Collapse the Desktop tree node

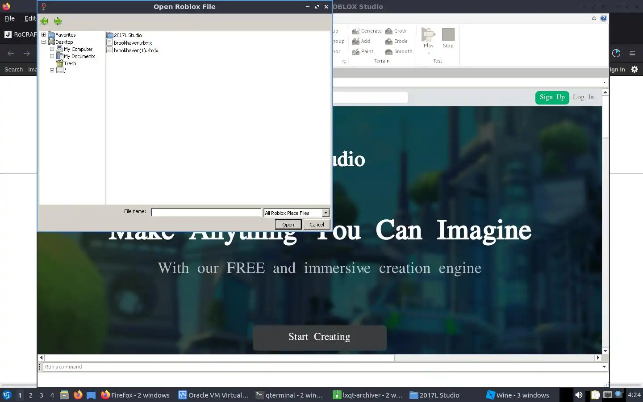pyautogui.click(x=43, y=42)
